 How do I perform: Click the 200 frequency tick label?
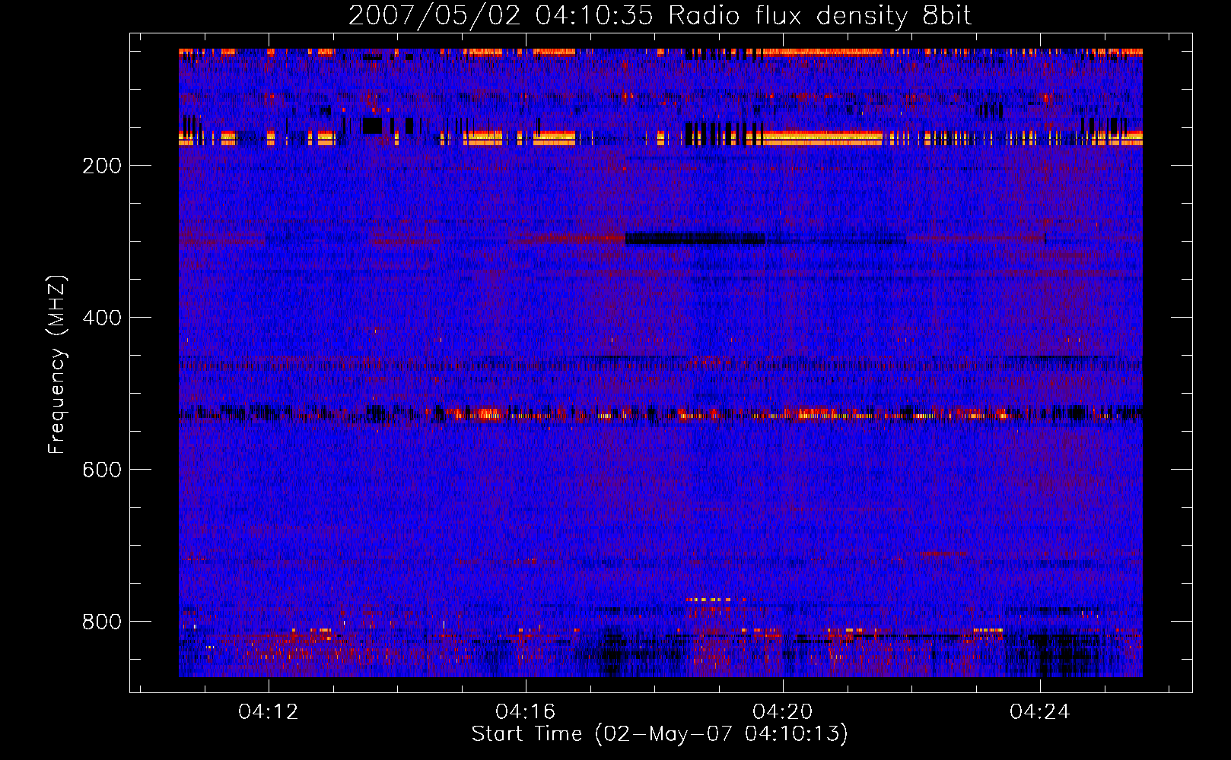pyautogui.click(x=102, y=166)
